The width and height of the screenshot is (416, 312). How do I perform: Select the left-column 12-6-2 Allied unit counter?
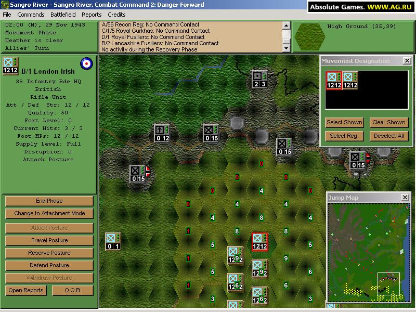click(x=235, y=282)
